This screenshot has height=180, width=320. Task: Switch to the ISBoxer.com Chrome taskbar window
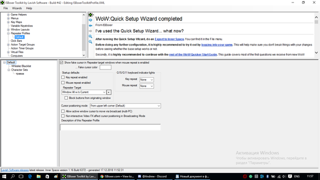(x=116, y=176)
